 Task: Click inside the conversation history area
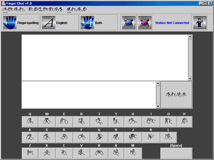tap(105, 58)
